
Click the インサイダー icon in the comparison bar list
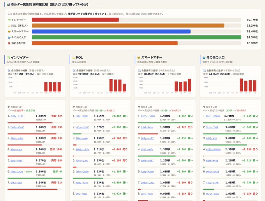coord(9,20)
